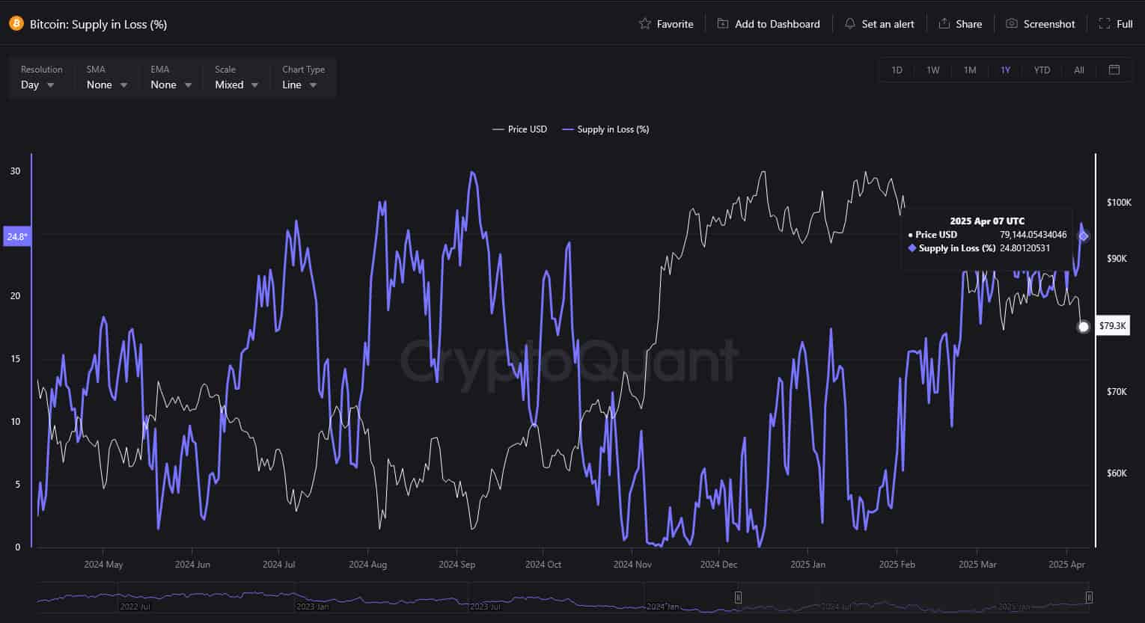The height and width of the screenshot is (623, 1145).
Task: Click the Set an alert bell icon
Action: (849, 24)
